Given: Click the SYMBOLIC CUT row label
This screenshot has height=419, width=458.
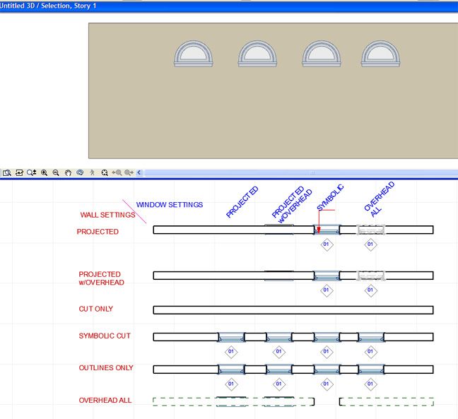Looking at the screenshot, I should point(105,336).
